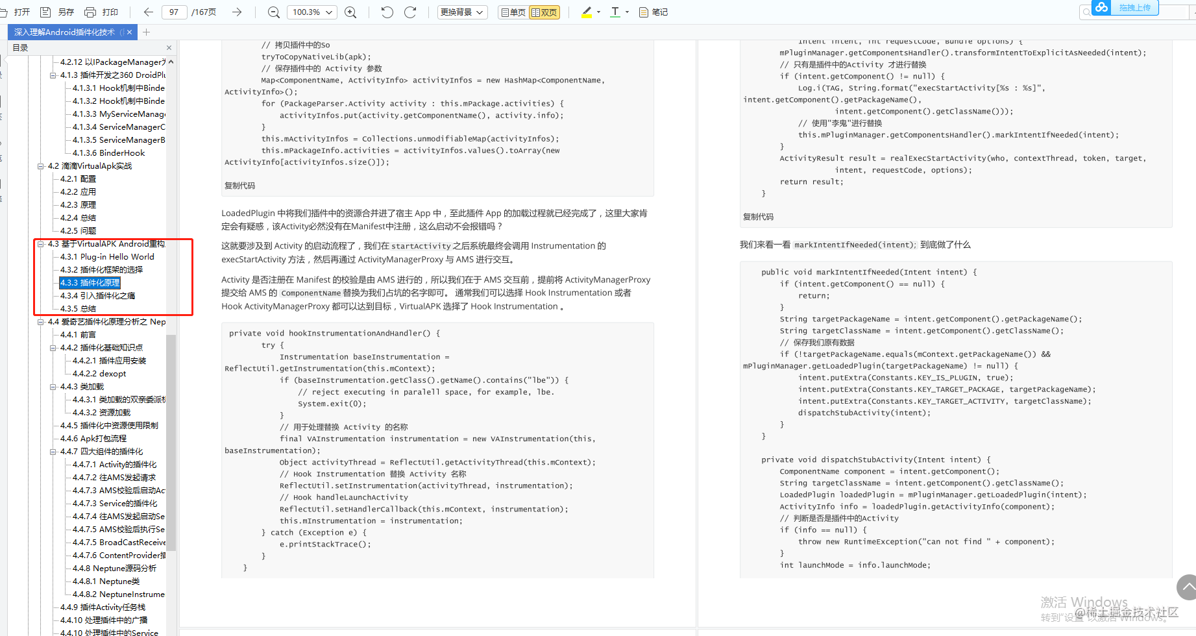Zoom out with the minus magnifier icon
Viewport: 1196px width, 636px height.
(274, 12)
